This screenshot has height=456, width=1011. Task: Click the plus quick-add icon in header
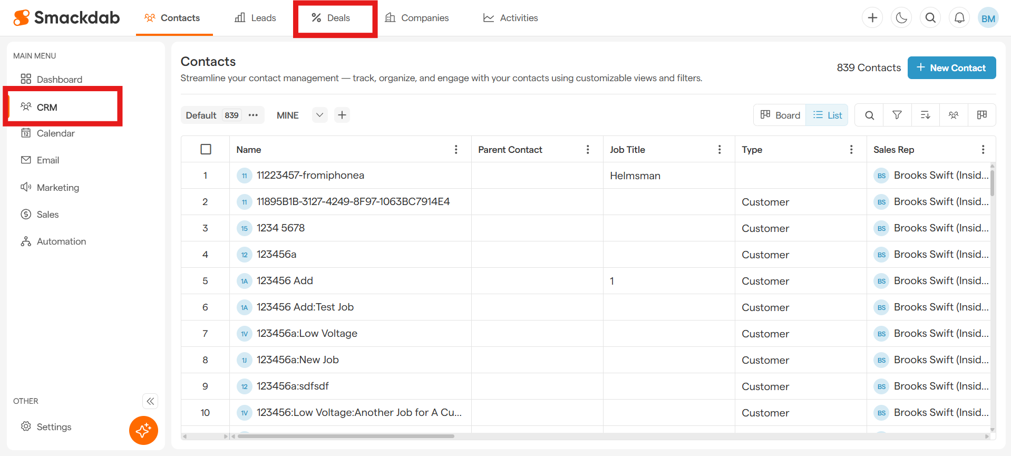pyautogui.click(x=872, y=18)
